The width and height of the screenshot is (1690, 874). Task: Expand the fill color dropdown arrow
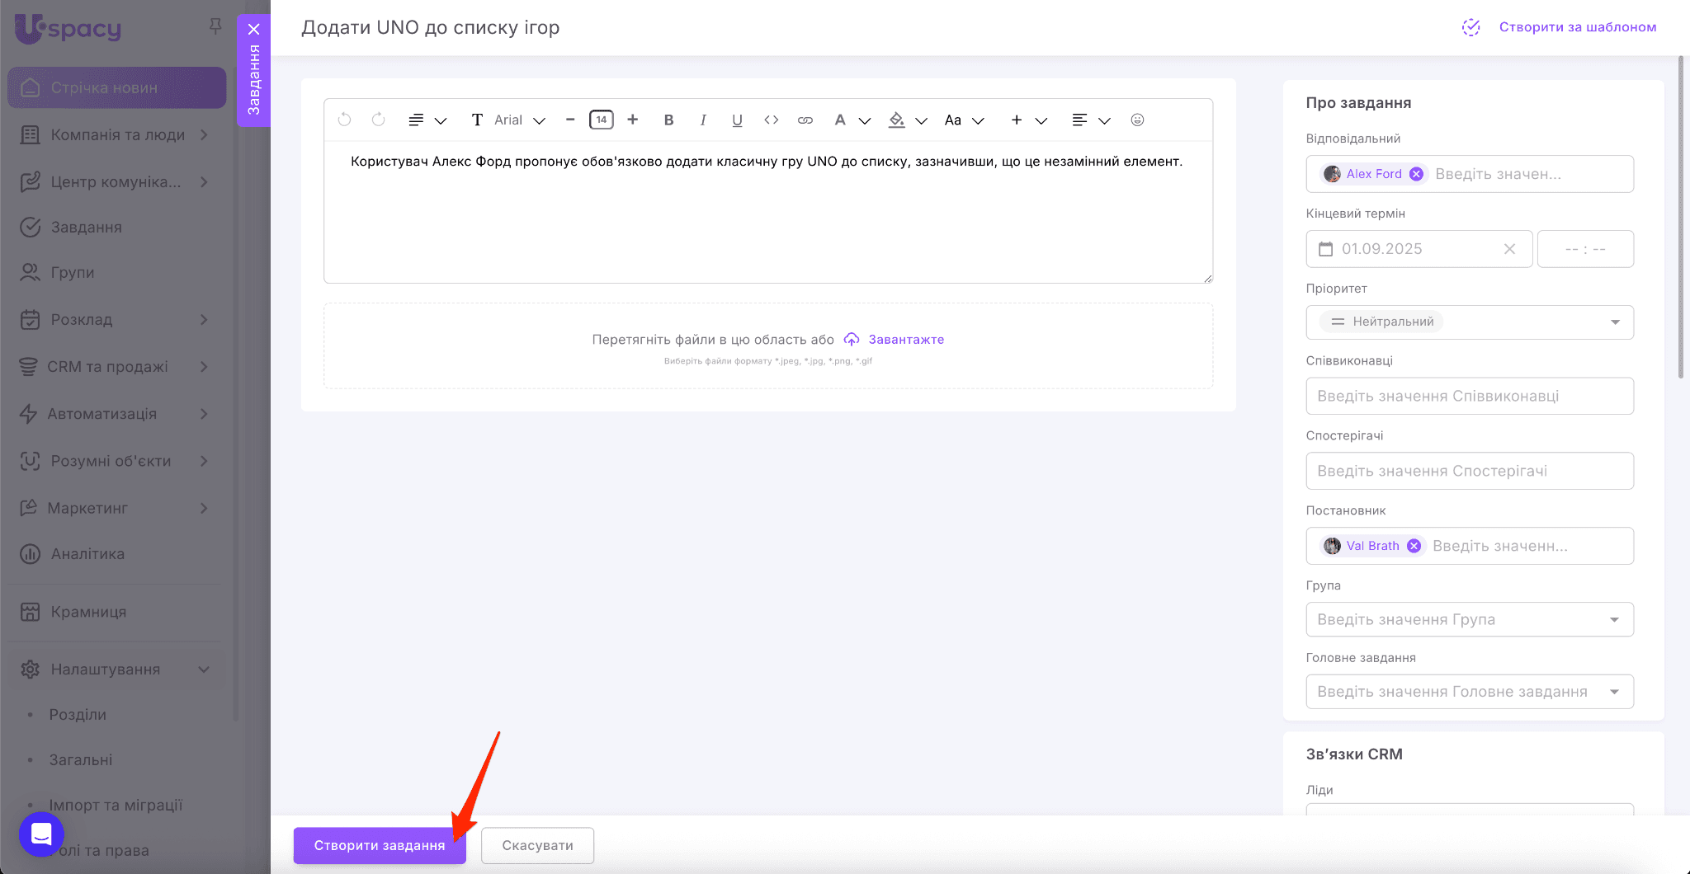pyautogui.click(x=922, y=120)
